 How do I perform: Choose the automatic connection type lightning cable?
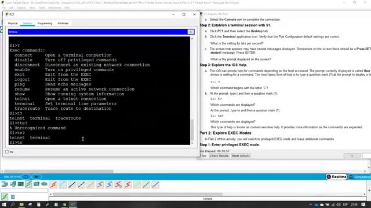(x=53, y=185)
